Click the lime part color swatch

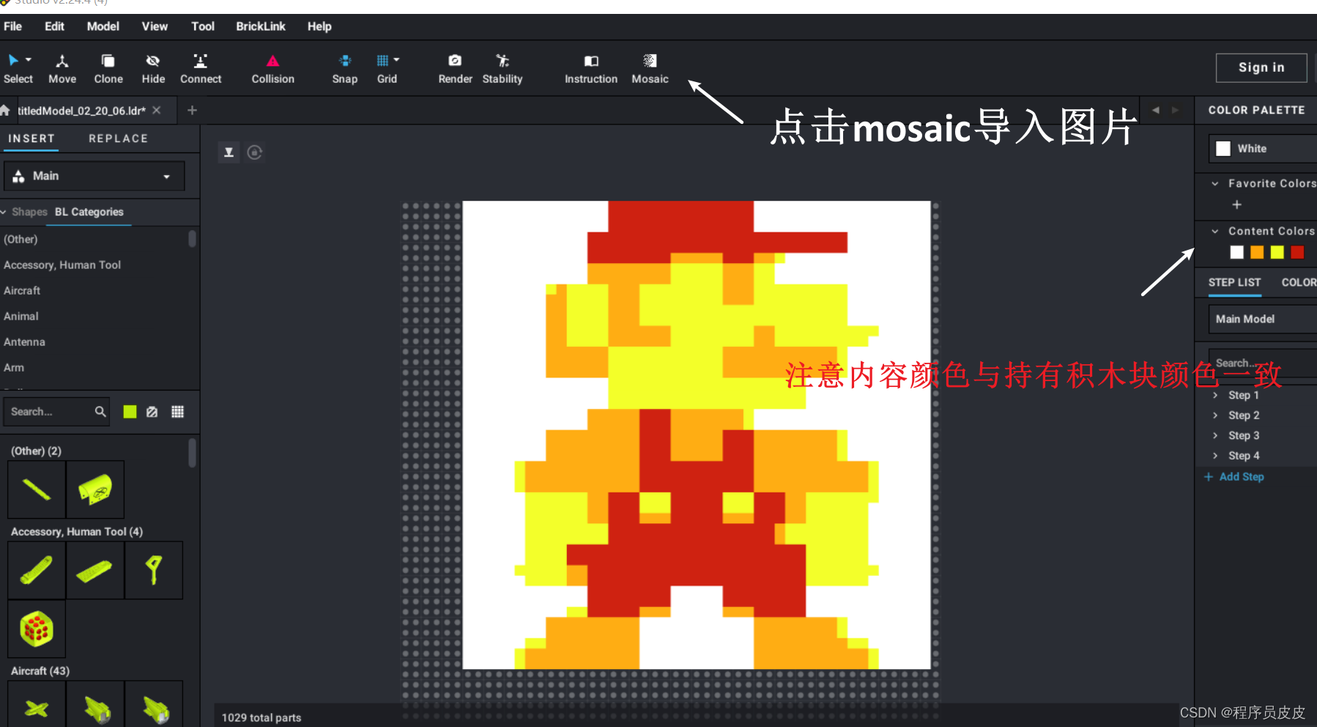click(x=130, y=412)
